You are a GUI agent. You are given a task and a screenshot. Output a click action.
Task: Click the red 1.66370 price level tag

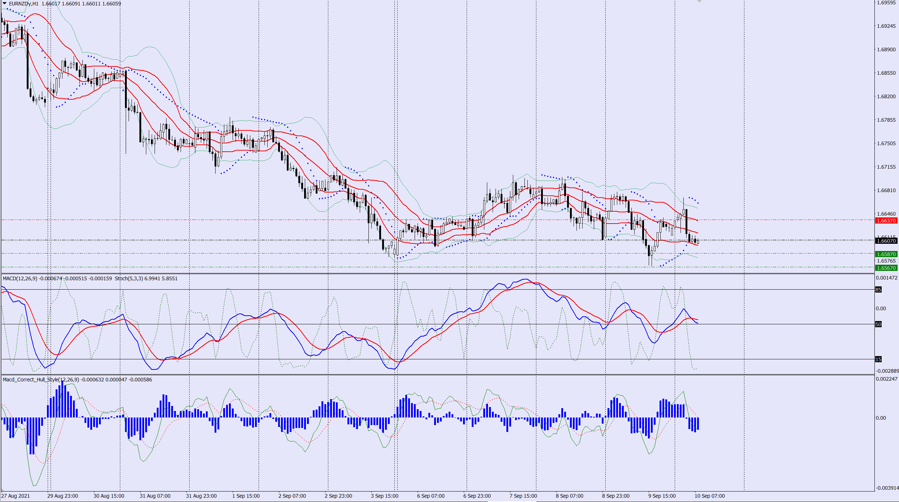pyautogui.click(x=886, y=221)
